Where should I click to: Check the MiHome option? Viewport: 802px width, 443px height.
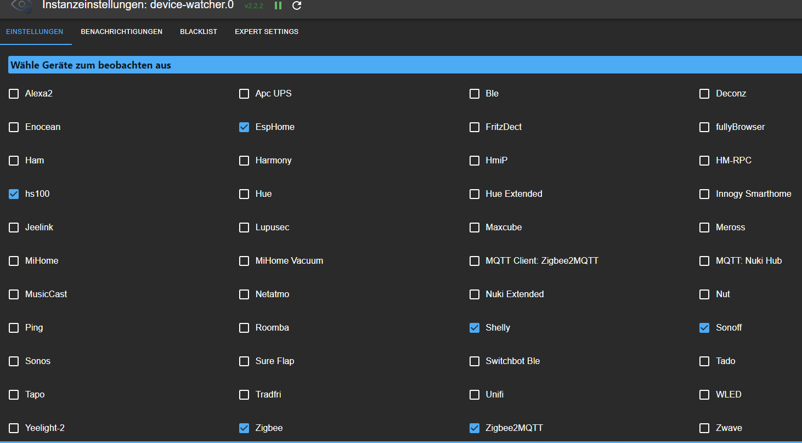coord(14,261)
